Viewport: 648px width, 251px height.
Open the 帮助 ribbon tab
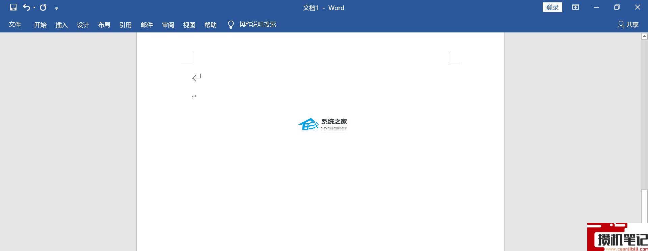coord(210,25)
